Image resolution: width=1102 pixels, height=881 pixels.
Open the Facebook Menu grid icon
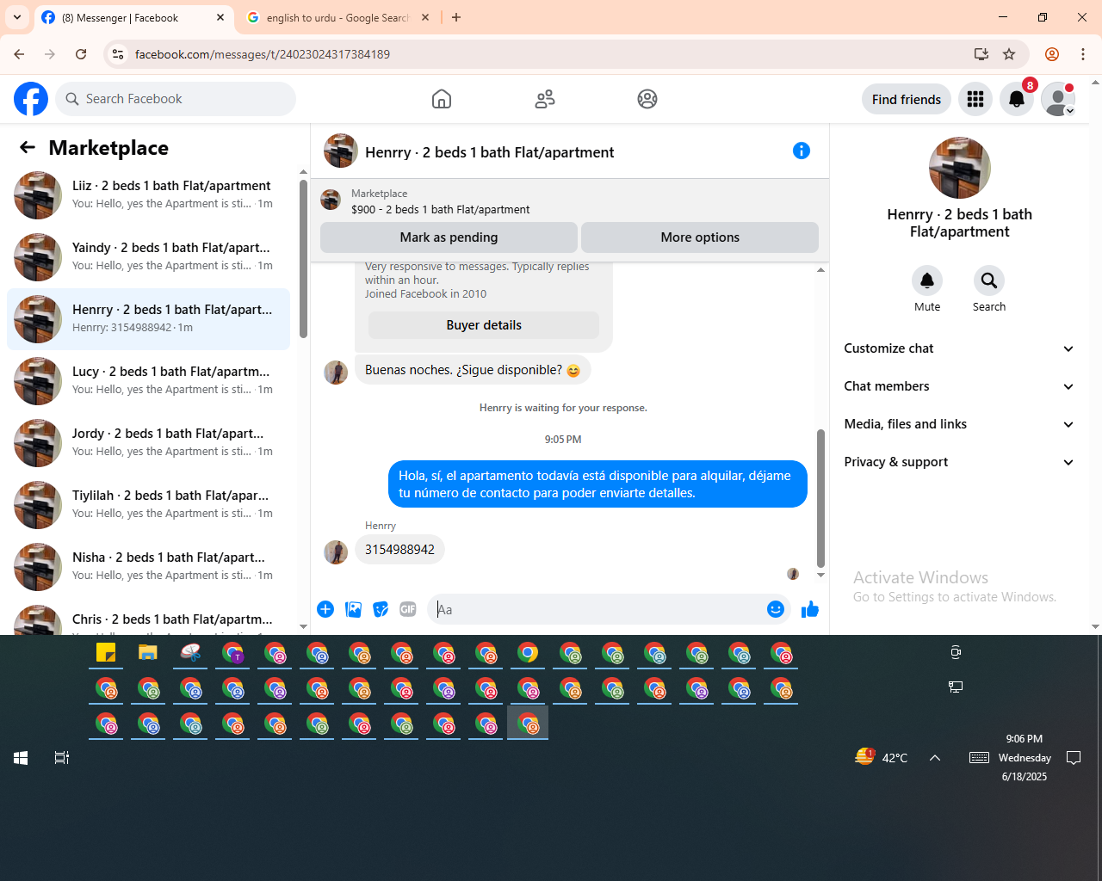pos(975,99)
